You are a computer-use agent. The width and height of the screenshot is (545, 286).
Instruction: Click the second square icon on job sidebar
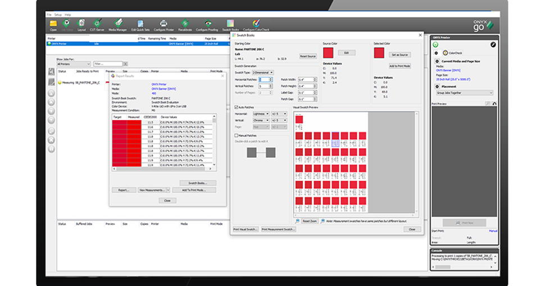(x=52, y=83)
